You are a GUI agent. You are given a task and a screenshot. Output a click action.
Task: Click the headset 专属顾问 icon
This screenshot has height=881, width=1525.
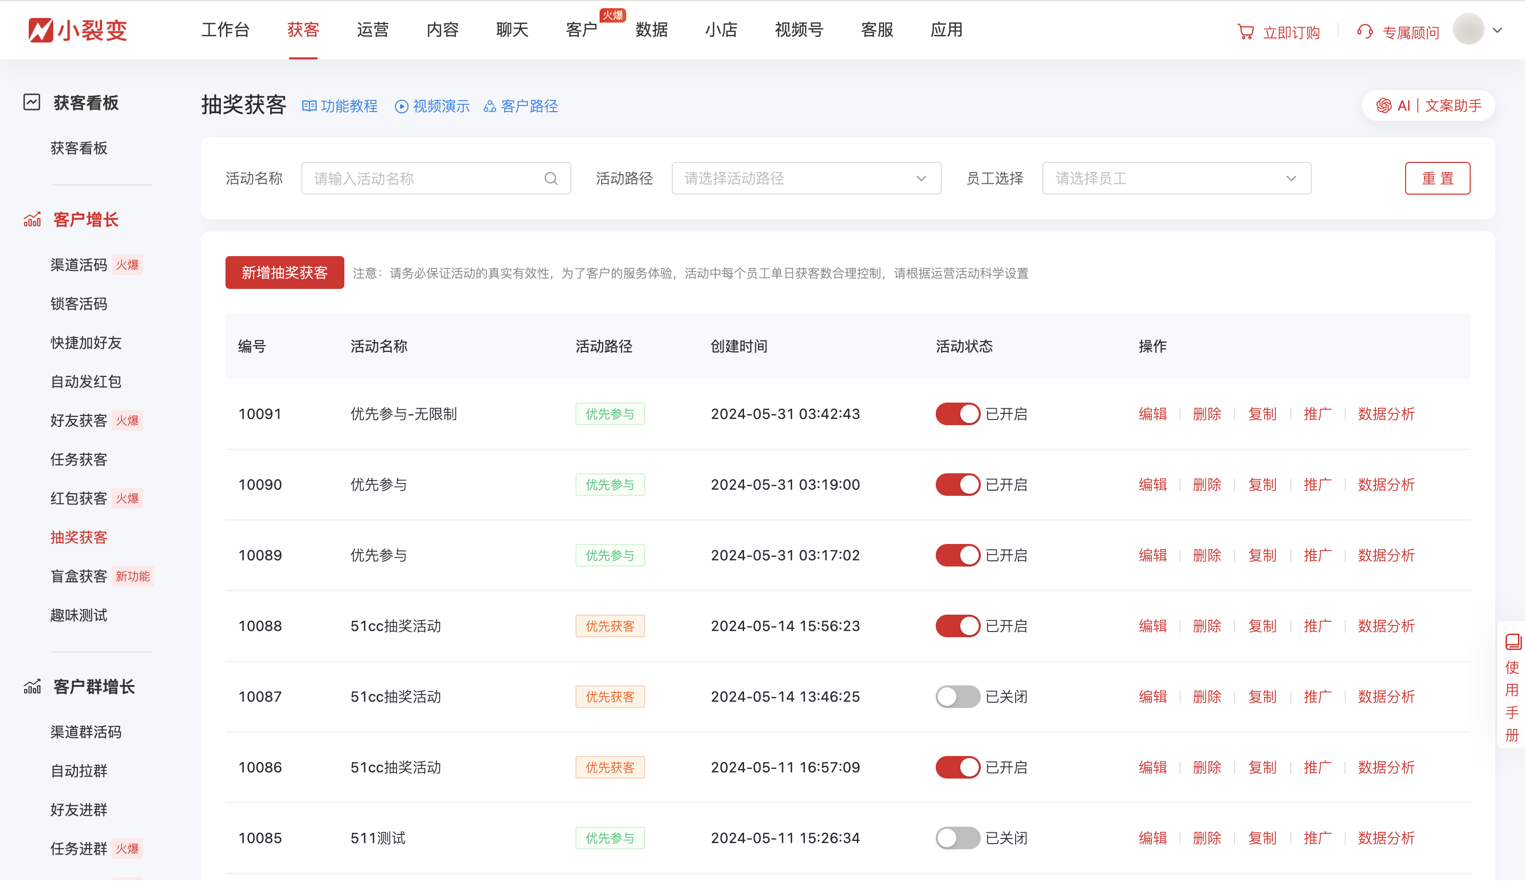coord(1364,31)
